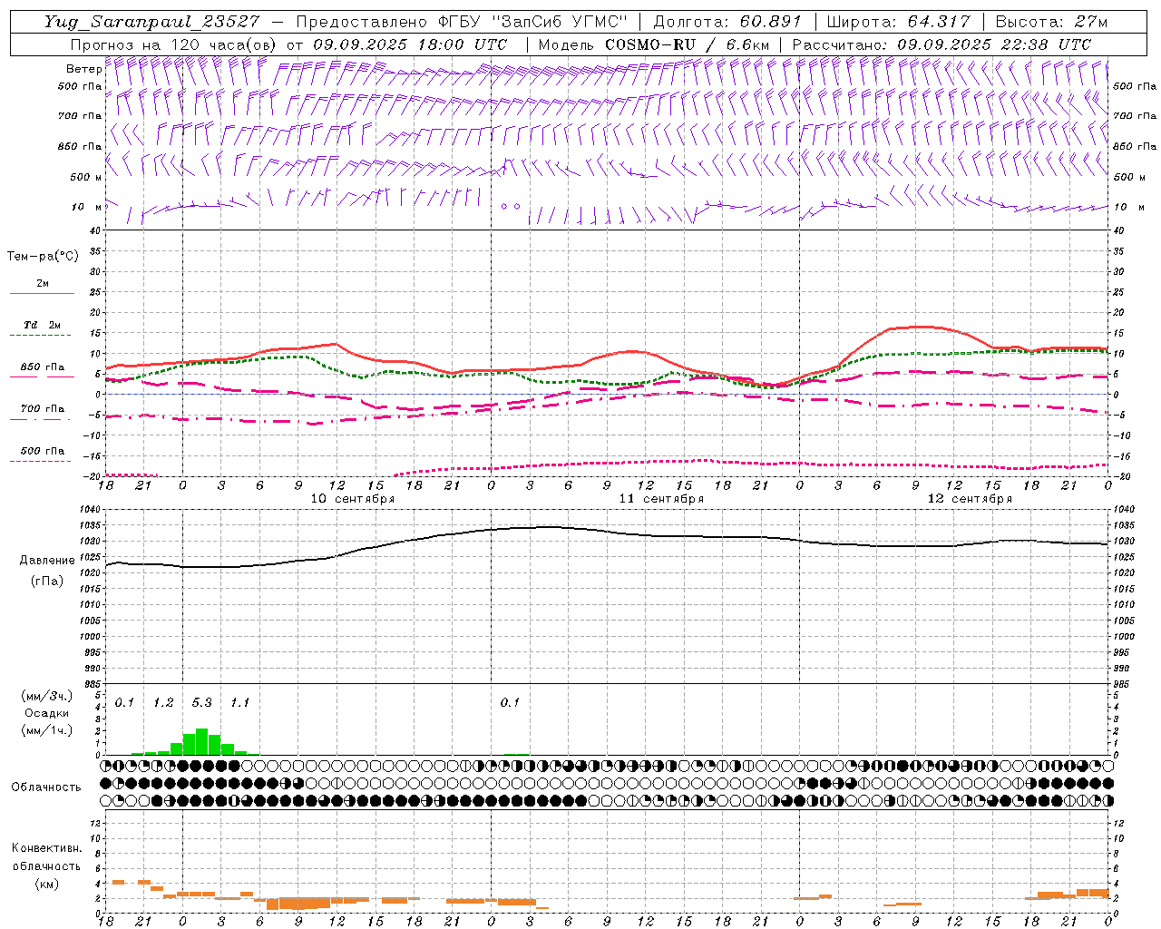Click the (мм/3ч.) precipitation unit label
The height and width of the screenshot is (929, 1161).
(x=47, y=696)
